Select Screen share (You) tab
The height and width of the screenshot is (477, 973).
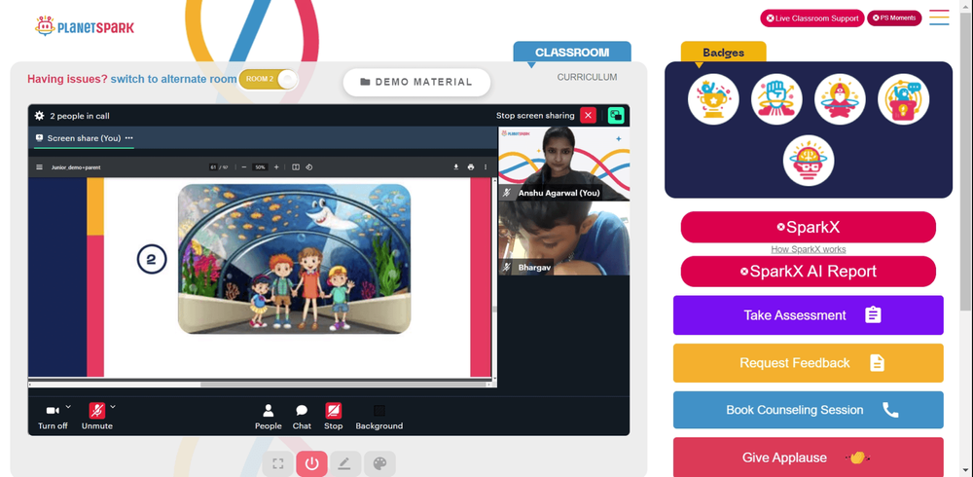tap(84, 138)
